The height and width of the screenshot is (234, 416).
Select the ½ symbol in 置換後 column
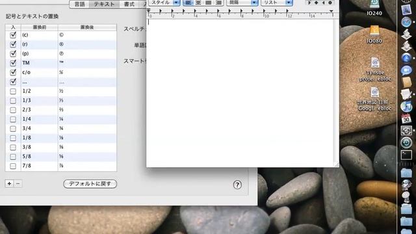61,91
